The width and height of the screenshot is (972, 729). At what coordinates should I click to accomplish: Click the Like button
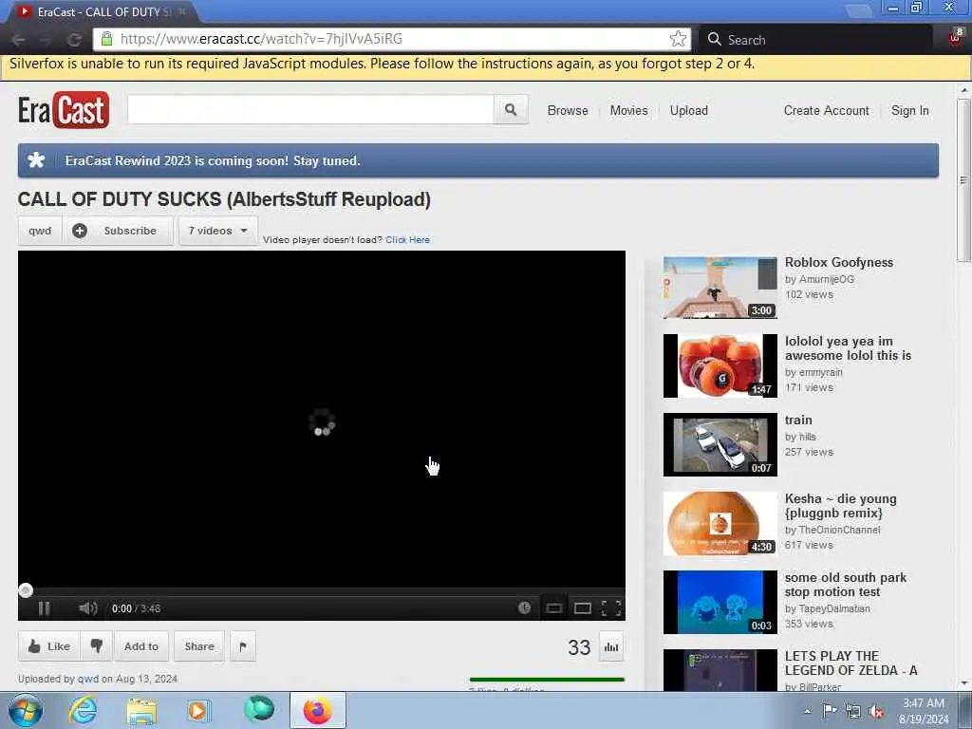point(49,645)
